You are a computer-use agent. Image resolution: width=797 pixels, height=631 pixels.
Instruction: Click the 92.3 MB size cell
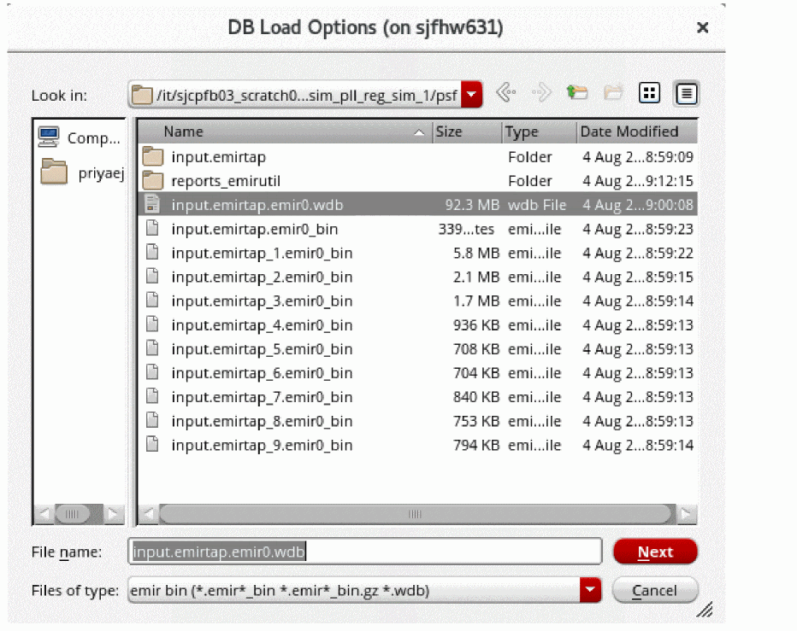pyautogui.click(x=472, y=205)
